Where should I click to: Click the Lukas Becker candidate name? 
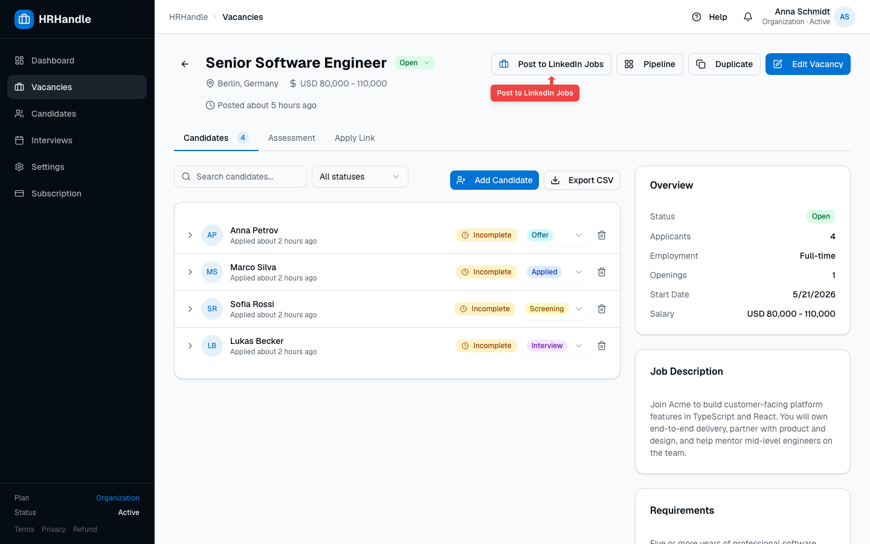[257, 341]
